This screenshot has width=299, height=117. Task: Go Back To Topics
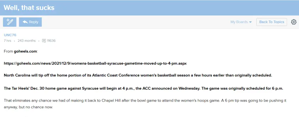[271, 22]
